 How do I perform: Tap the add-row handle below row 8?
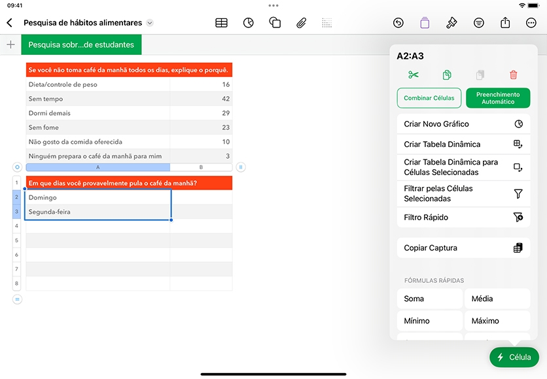tap(17, 299)
